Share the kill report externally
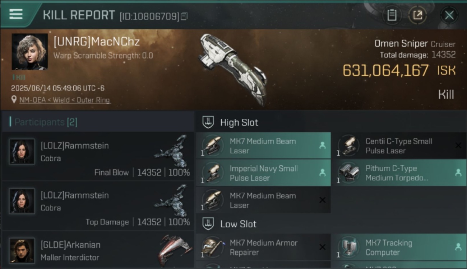 417,15
